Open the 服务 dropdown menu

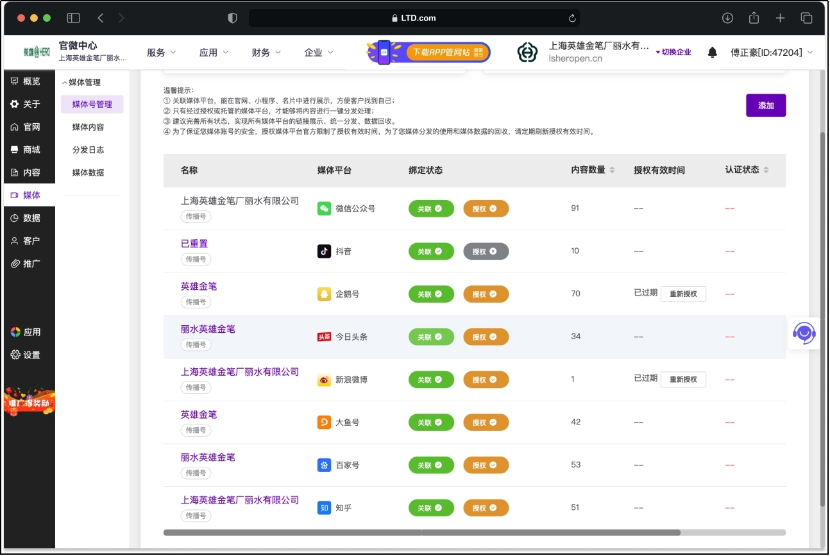(x=161, y=53)
